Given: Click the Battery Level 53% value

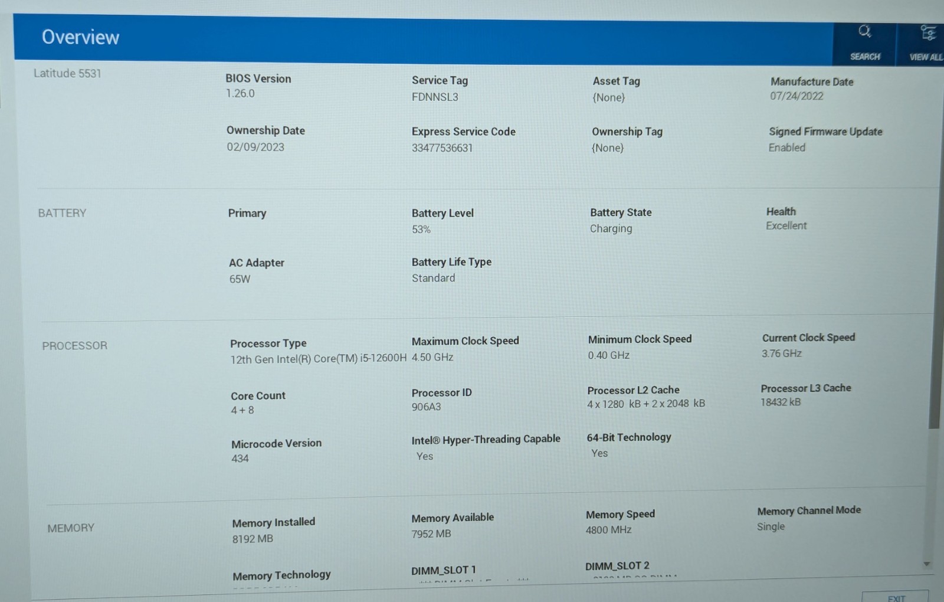Looking at the screenshot, I should tap(421, 229).
